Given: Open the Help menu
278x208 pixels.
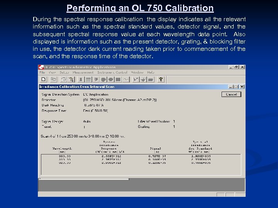Looking at the screenshot, I should (x=151, y=72).
